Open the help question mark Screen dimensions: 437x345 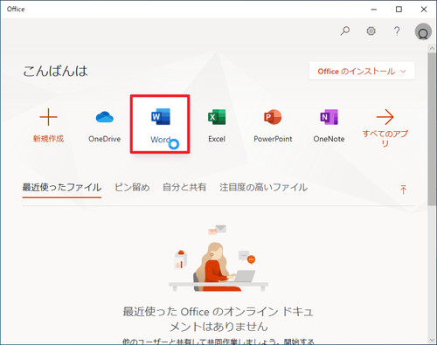[x=397, y=31]
